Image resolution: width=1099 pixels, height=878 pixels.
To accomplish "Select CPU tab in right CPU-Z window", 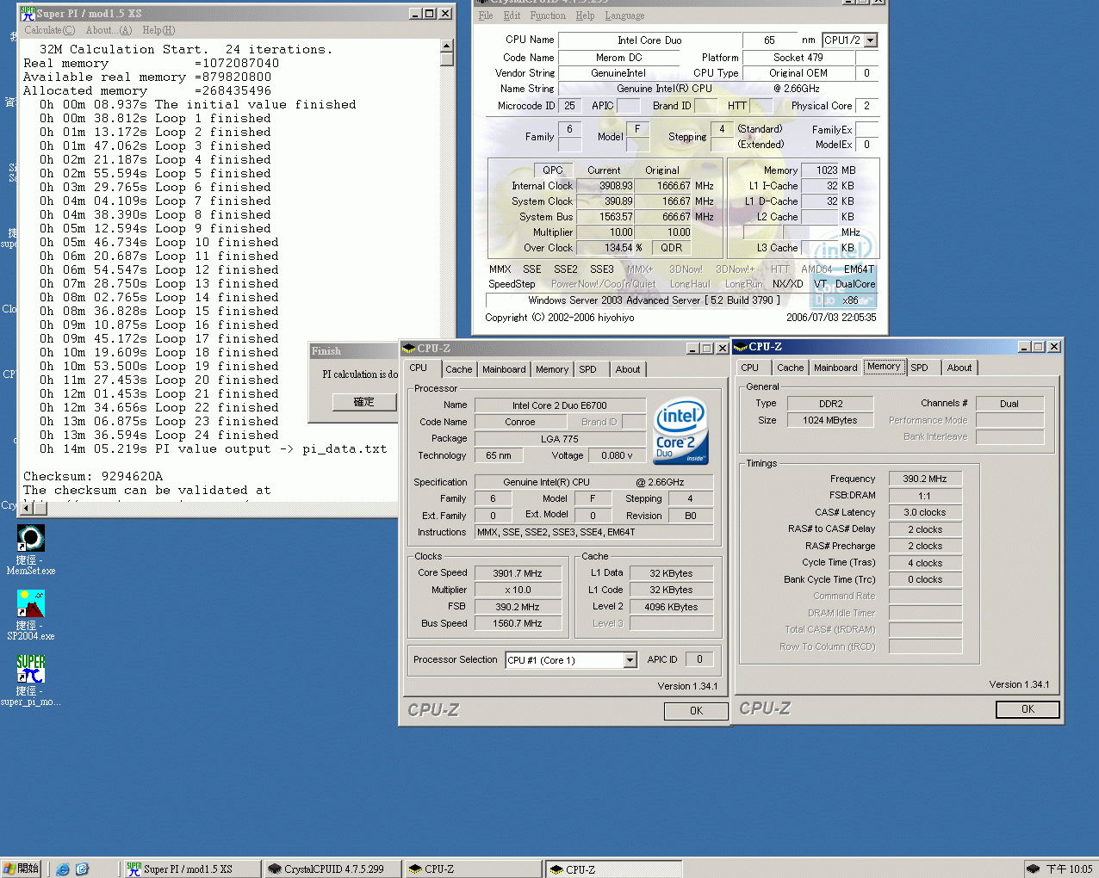I will (750, 368).
